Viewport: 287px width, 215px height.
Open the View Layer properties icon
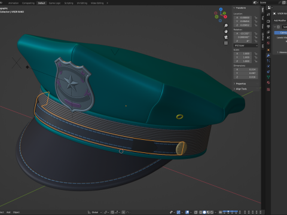coord(268,32)
